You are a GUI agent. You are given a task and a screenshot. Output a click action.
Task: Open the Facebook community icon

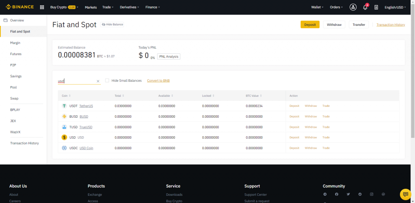click(x=337, y=194)
